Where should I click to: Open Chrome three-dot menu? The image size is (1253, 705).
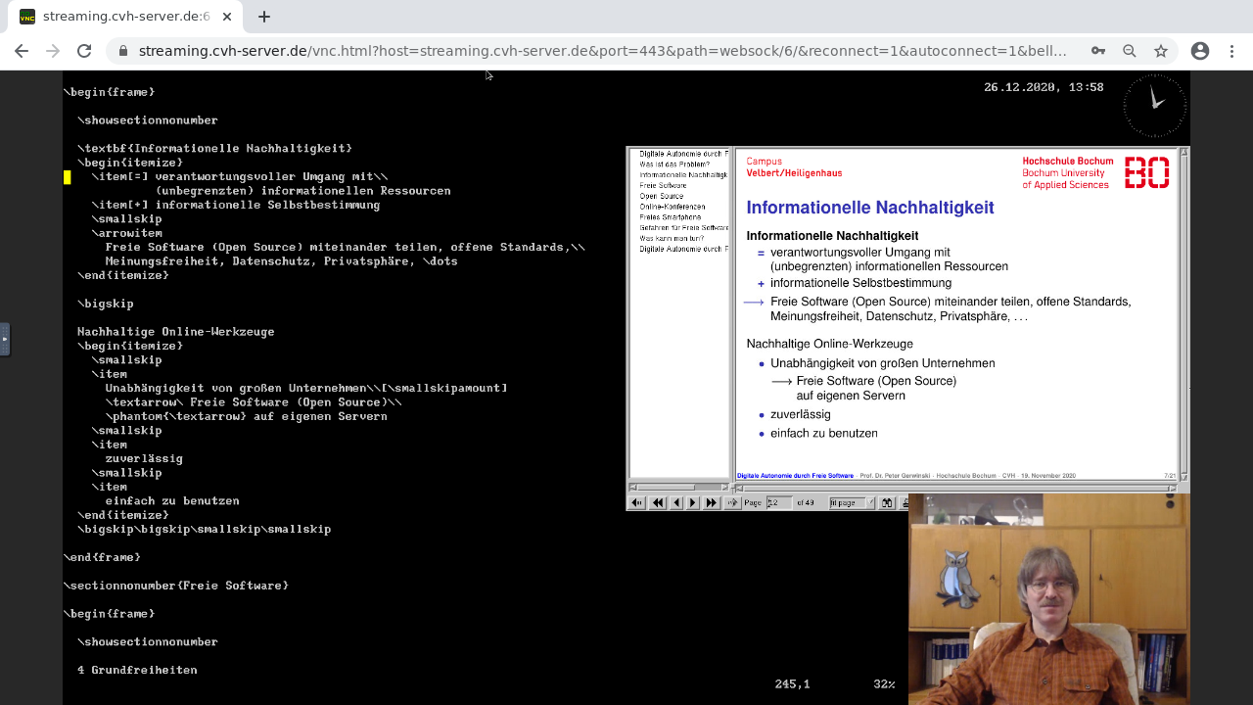click(x=1232, y=51)
